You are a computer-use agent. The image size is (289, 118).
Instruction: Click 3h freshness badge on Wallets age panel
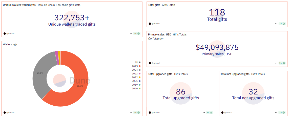click(x=137, y=112)
